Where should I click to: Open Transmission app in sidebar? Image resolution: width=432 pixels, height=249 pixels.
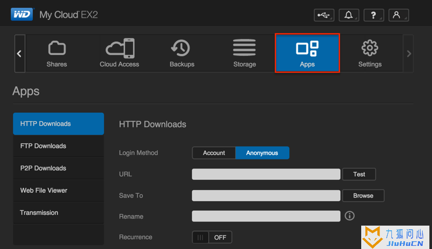pos(58,213)
